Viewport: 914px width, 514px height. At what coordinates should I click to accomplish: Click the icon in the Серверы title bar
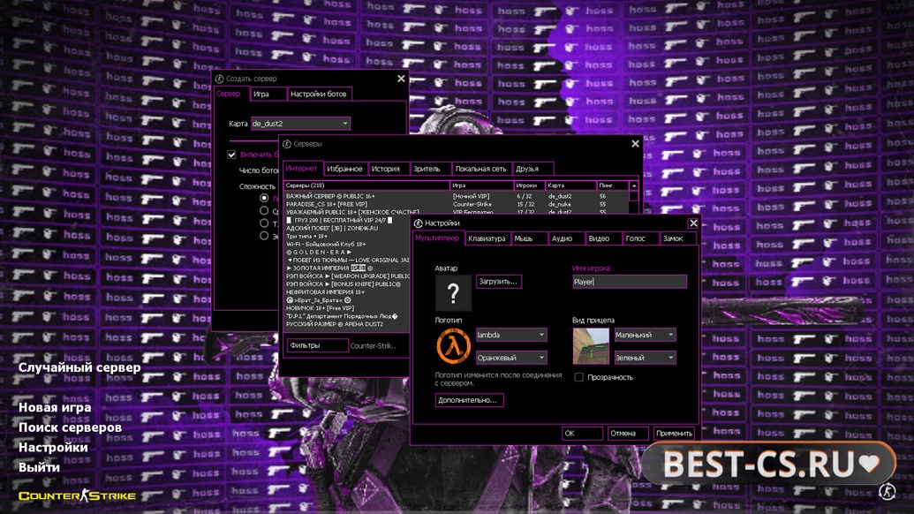tap(287, 144)
